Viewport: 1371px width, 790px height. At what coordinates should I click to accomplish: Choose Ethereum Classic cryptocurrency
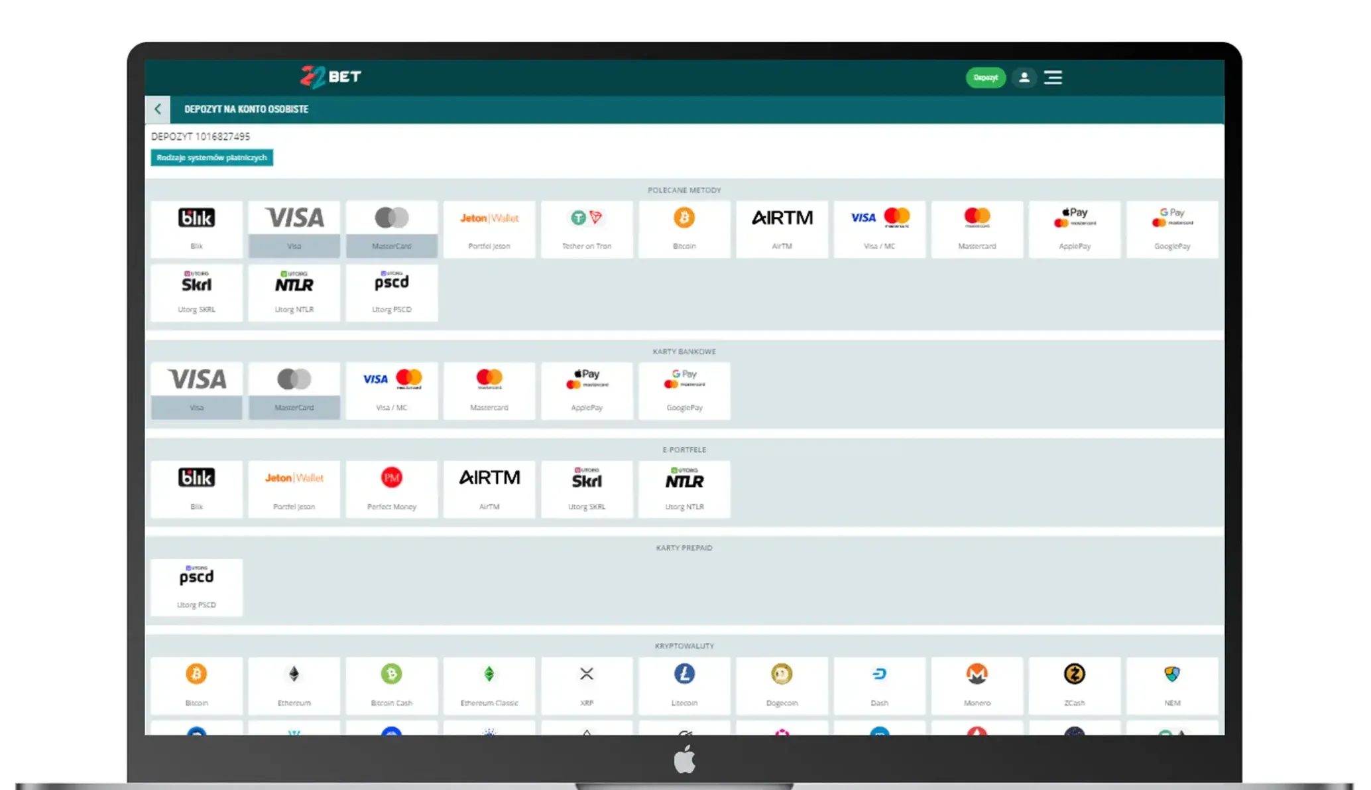(489, 685)
